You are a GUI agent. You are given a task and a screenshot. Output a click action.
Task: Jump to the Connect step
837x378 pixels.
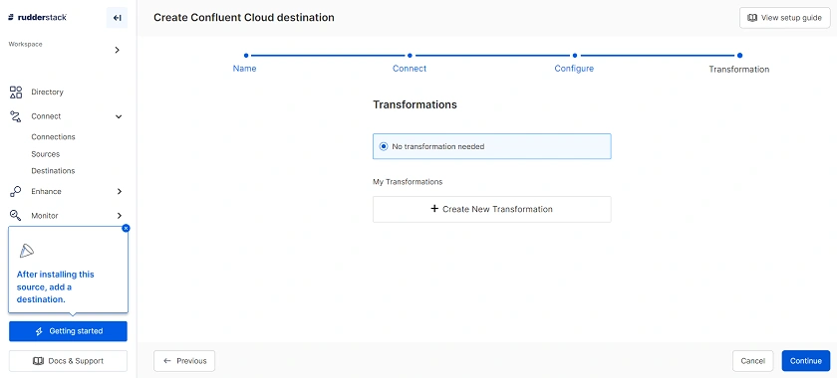410,69
